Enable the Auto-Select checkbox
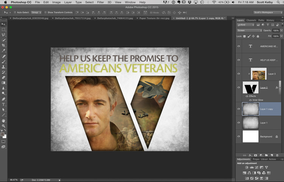 click(14, 12)
